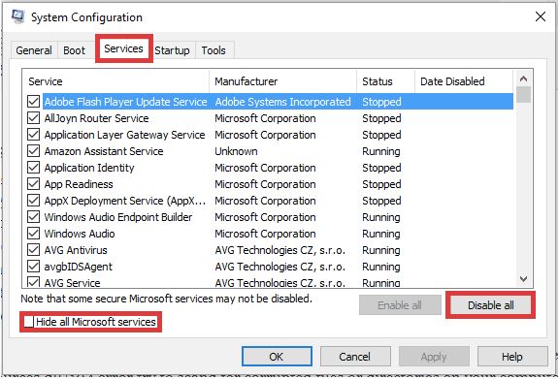Viewport: 559px width, 379px height.
Task: Select the AppX Deployment Service name
Action: [125, 201]
